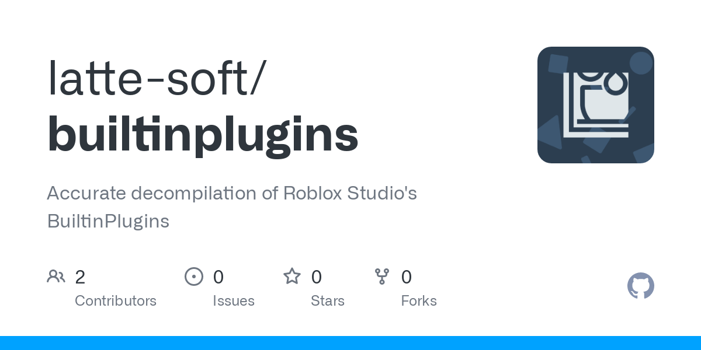Click the blue language bar at bottom
701x350 pixels.
350,343
